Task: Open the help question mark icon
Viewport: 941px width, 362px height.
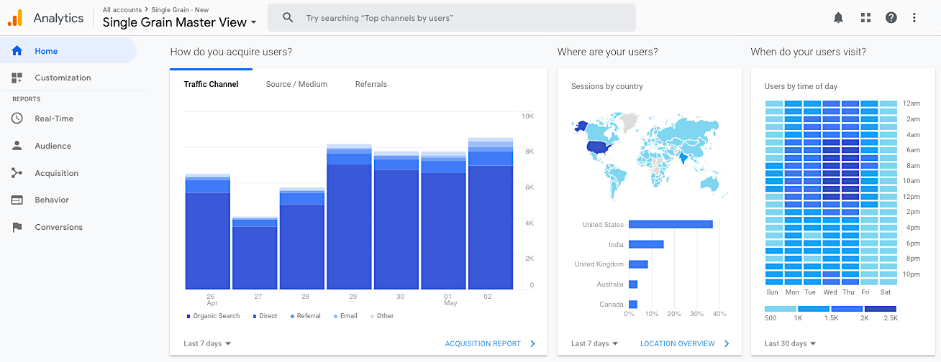Action: 891,18
